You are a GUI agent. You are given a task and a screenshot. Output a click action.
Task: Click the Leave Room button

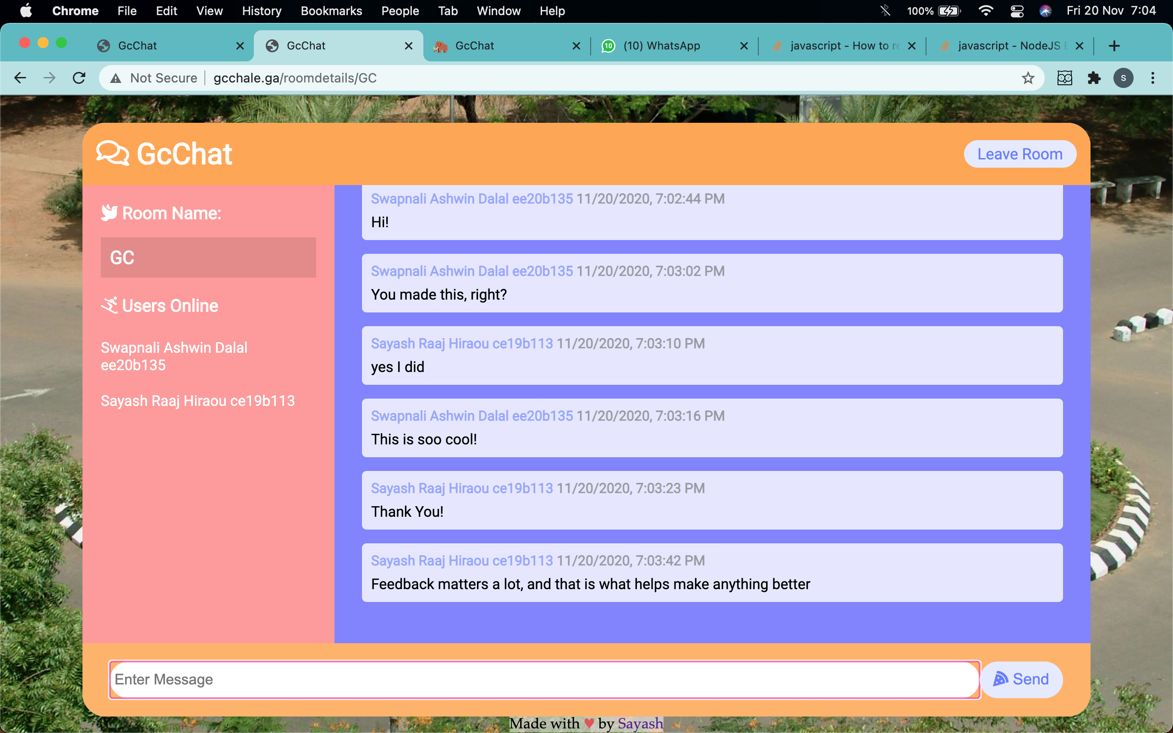click(1020, 154)
